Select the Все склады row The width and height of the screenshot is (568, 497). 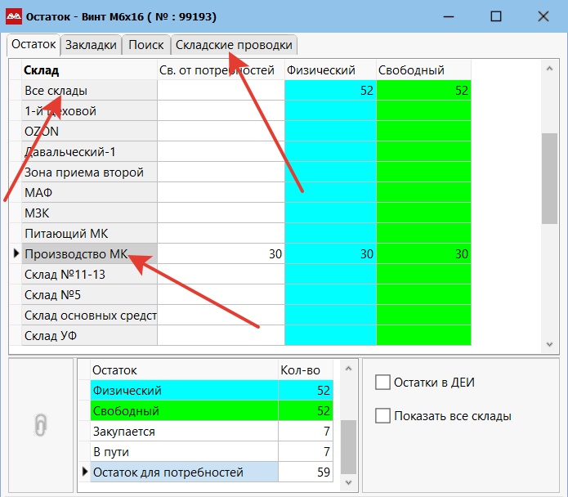tap(90, 91)
